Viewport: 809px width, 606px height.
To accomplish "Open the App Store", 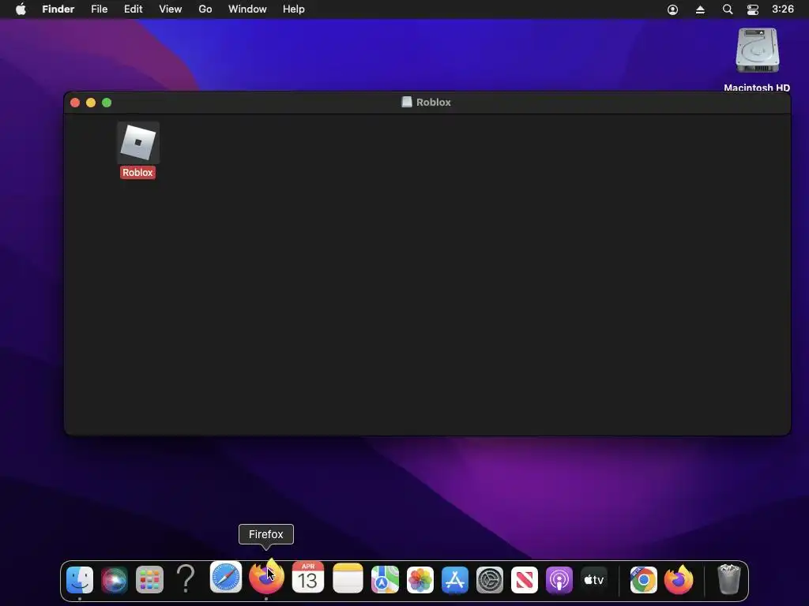I will (x=455, y=579).
